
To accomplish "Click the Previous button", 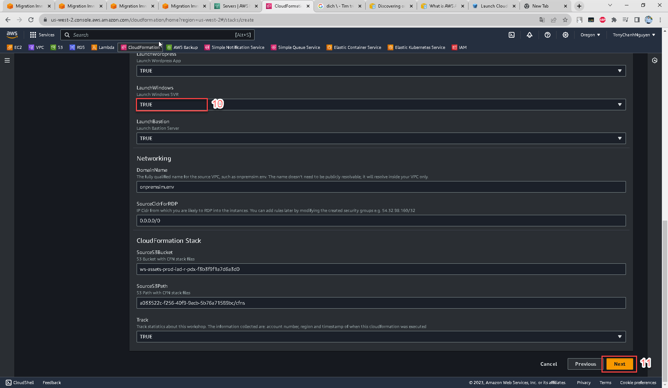I will (x=585, y=364).
